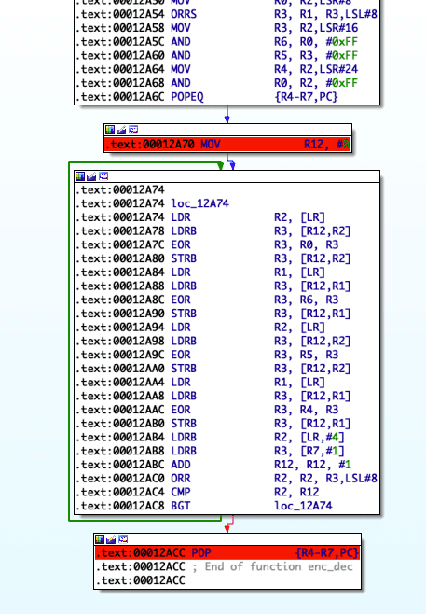Click the pencil icon on the POP node
The image size is (426, 614).
pyautogui.click(x=111, y=539)
